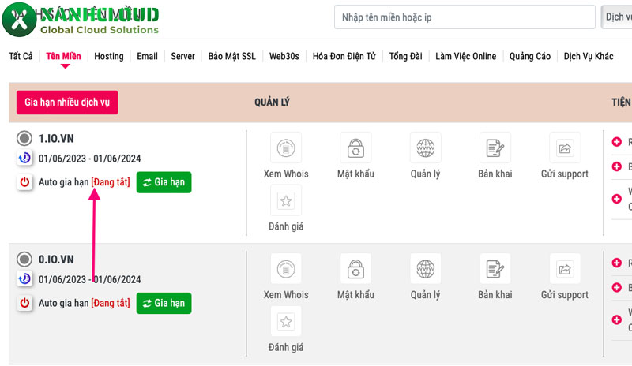Click Bản khai icon for 0.IO.VN
This screenshot has height=366, width=632.
(495, 269)
